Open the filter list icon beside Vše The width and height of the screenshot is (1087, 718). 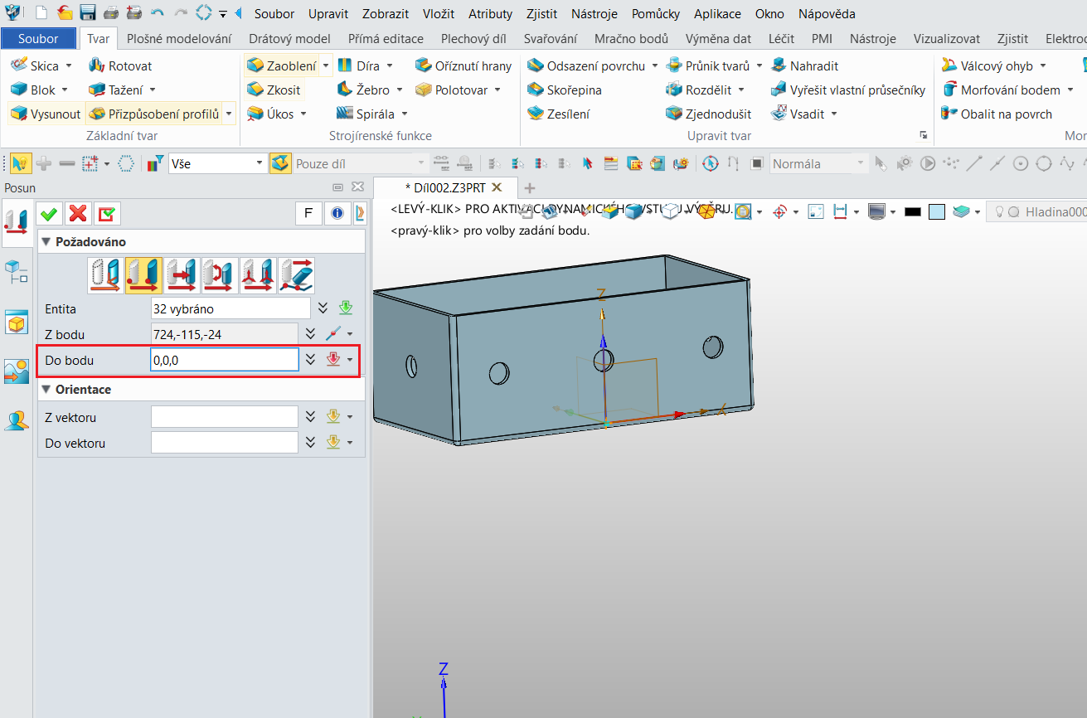[155, 163]
